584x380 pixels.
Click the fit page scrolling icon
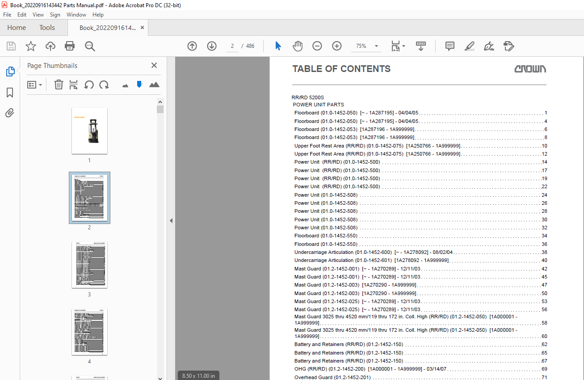[395, 46]
